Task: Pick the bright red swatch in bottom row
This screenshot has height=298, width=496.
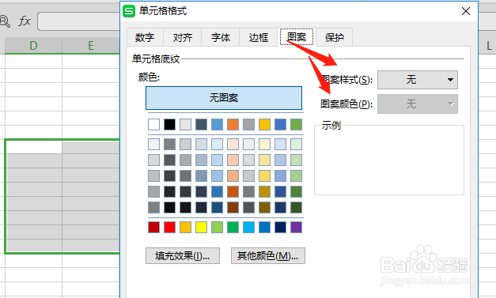Action: [169, 227]
